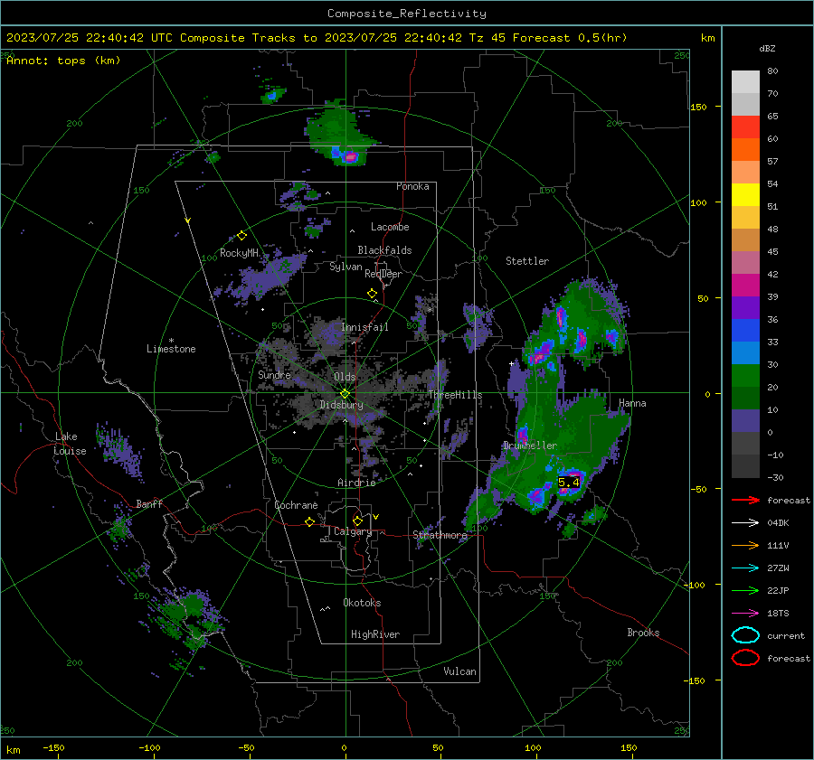Screen dimensions: 814x760
Task: Click the red 65–60 dBZ color swatch
Action: pyautogui.click(x=745, y=127)
